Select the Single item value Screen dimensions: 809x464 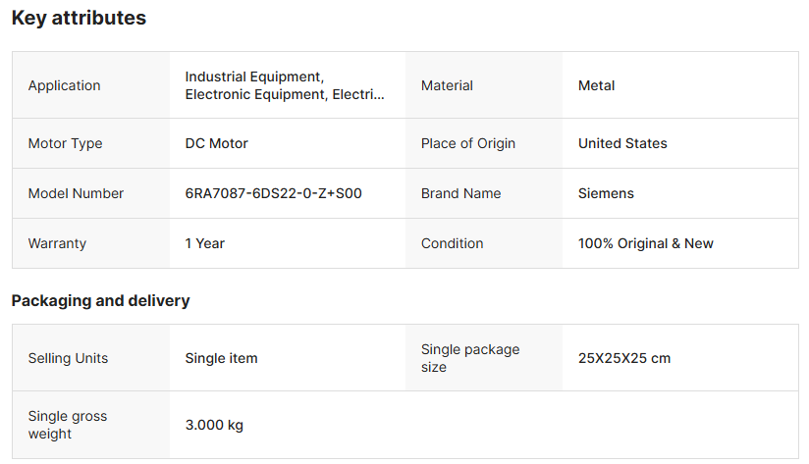[221, 358]
